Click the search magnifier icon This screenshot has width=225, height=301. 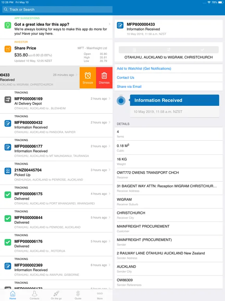click(x=6, y=9)
